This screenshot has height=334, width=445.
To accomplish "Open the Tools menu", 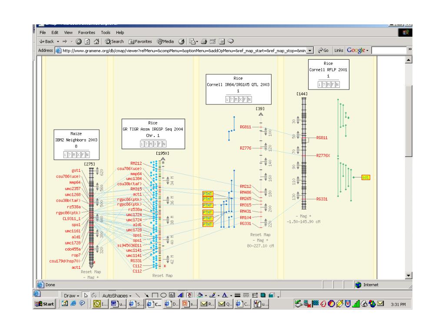I will (106, 32).
